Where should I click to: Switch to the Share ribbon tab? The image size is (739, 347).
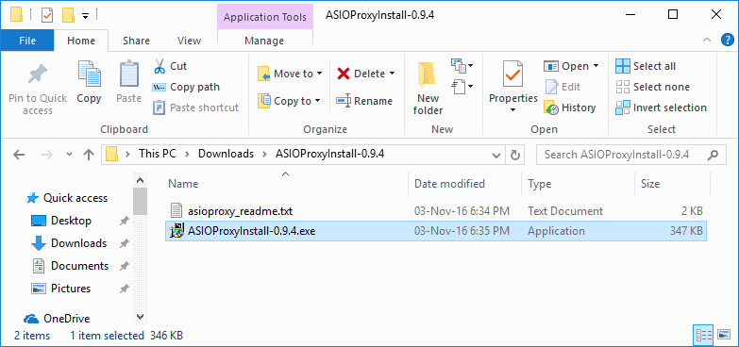[x=136, y=41]
